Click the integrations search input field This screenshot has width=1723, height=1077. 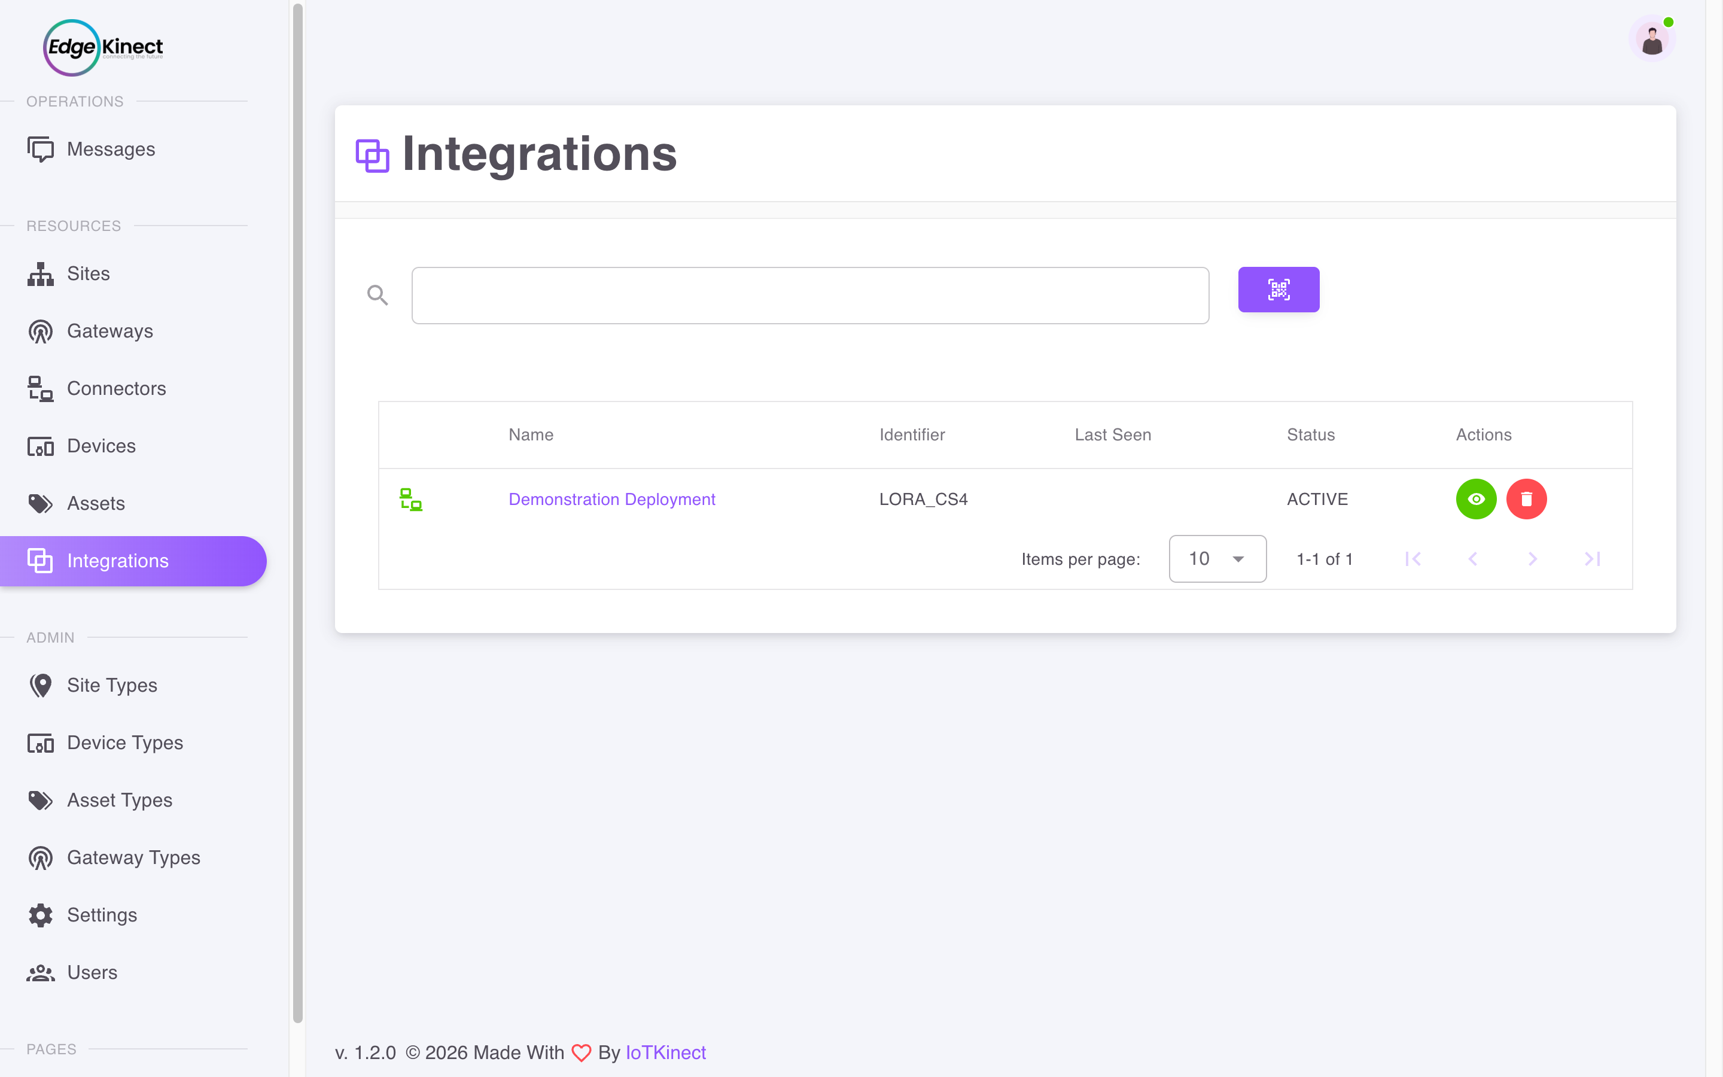(x=810, y=296)
